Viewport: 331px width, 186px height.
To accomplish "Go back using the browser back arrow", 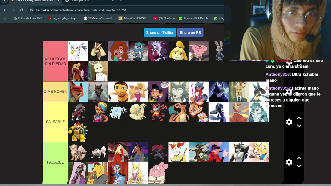I will tap(5, 10).
